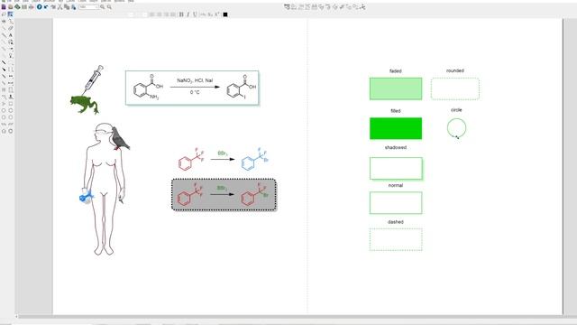
Task: Pick the Lasso selection tool
Action: coord(4,14)
